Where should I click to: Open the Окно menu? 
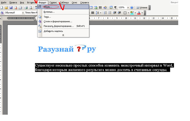coord(74,2)
